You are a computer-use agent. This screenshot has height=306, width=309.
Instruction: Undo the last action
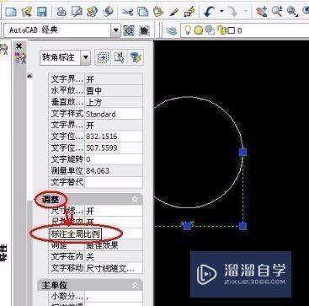coord(209,12)
